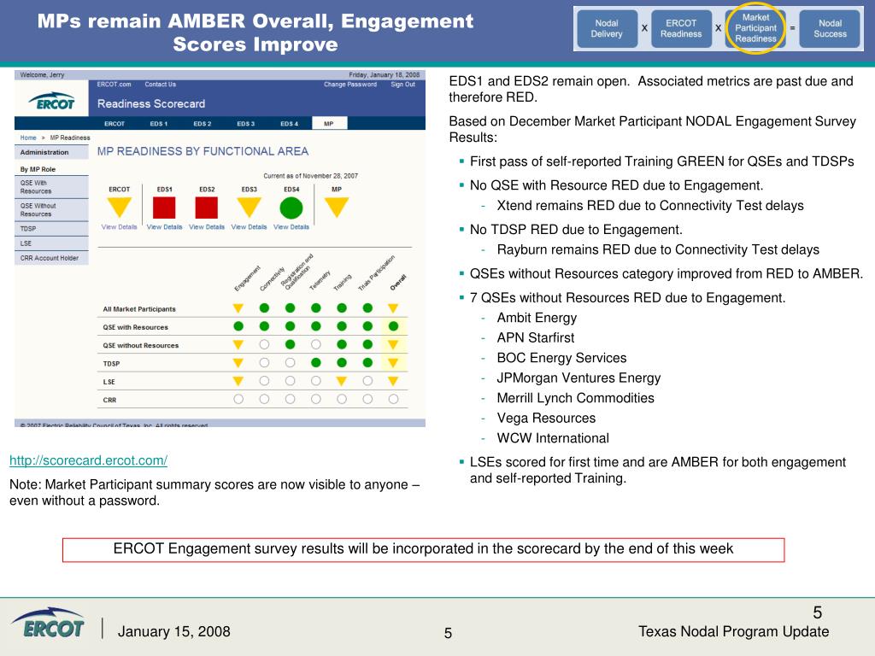This screenshot has width=875, height=656.
Task: Click LSE Overall amber triangle
Action: coord(393,381)
